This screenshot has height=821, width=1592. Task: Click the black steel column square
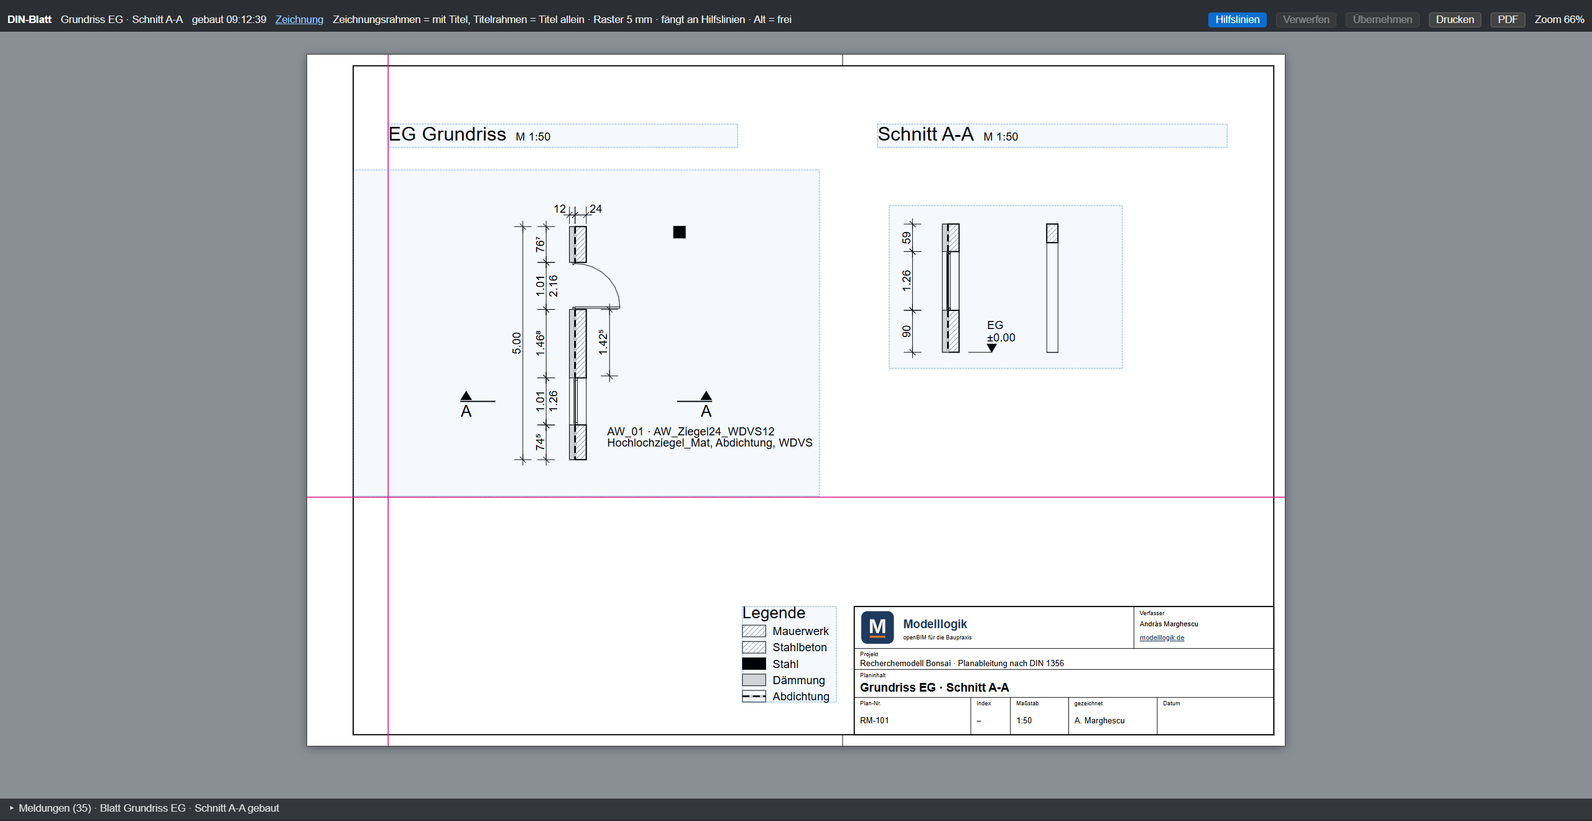[679, 232]
